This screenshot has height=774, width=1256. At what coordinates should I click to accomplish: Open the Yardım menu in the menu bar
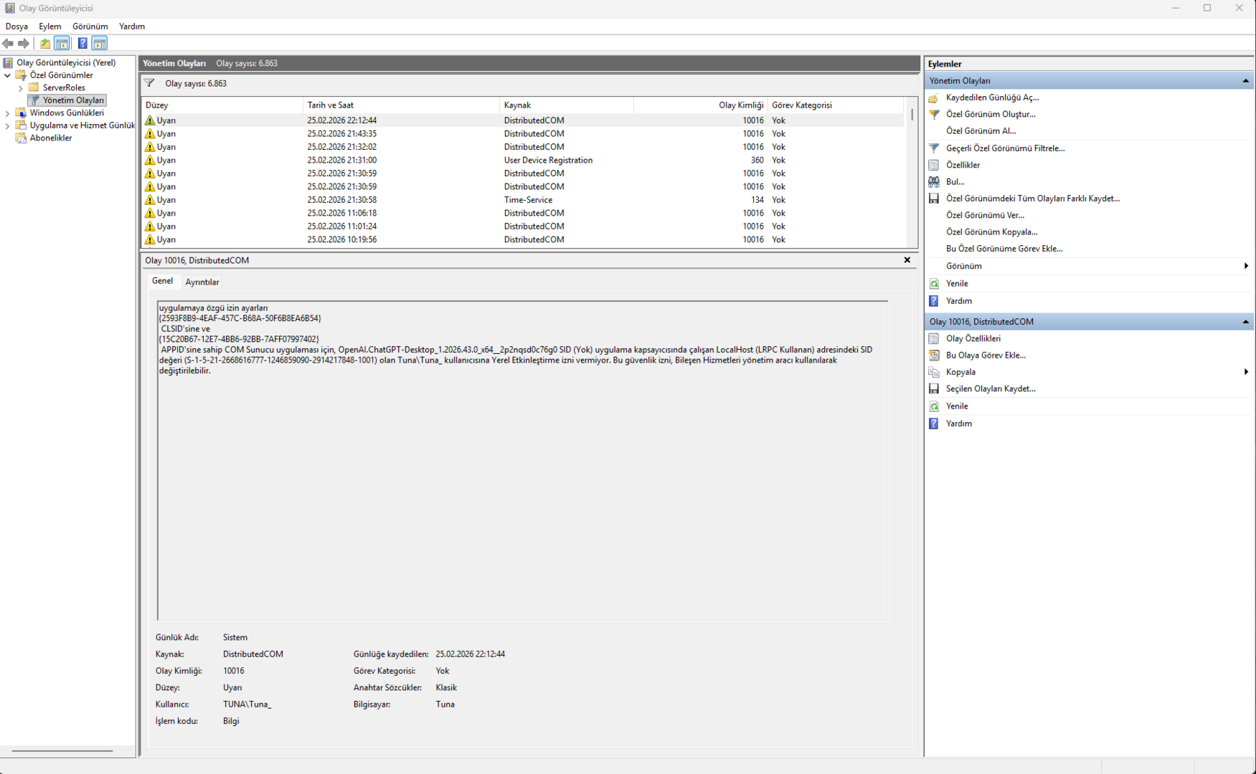[132, 27]
